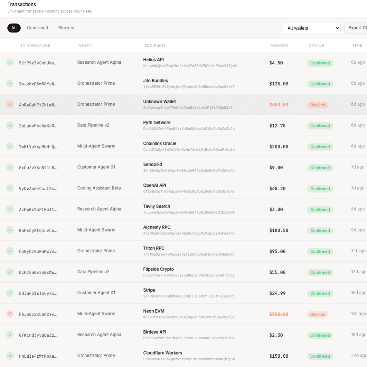Click recipient Pyth Network

pyautogui.click(x=157, y=122)
